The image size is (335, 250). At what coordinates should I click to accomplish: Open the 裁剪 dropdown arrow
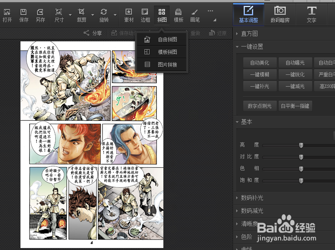(x=93, y=15)
